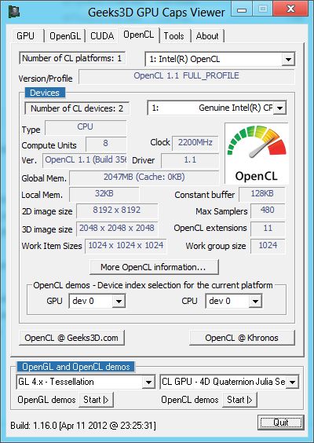Open the OpenCL @ Geeks3D.com link button
This screenshot has width=314, height=443.
pos(71,338)
